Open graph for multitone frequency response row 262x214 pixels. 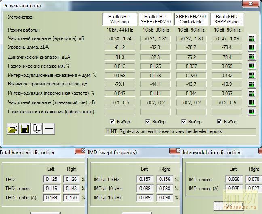point(251,38)
